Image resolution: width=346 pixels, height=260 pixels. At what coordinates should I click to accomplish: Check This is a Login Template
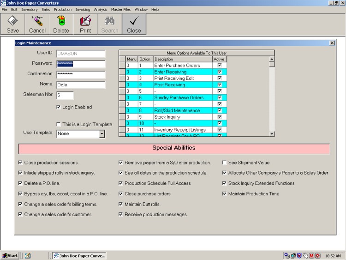click(x=59, y=124)
